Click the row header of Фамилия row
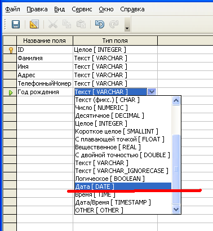213x231 pixels. click(x=10, y=58)
